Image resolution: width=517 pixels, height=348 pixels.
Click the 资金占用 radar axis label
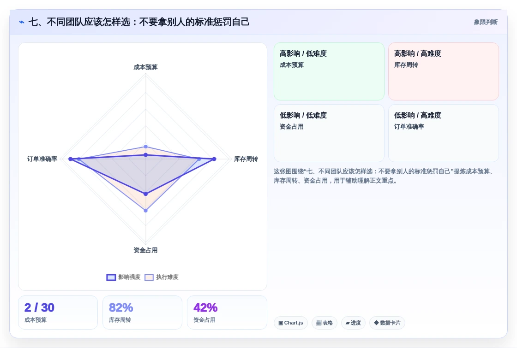(145, 250)
